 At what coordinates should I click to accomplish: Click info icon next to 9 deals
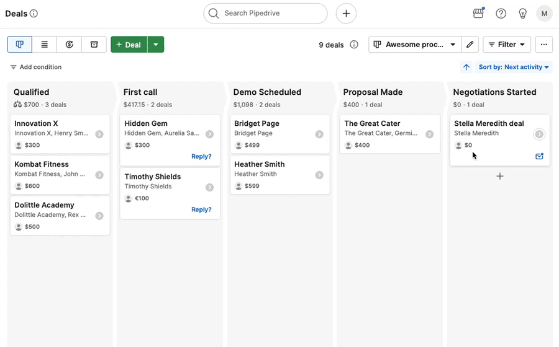(354, 45)
